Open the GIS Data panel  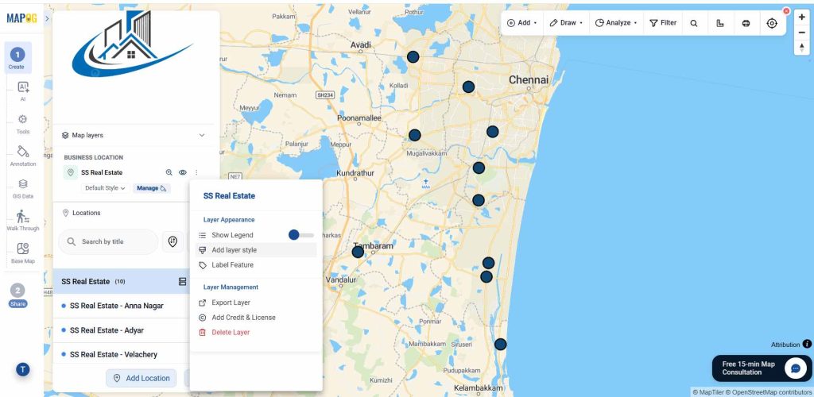click(x=23, y=189)
